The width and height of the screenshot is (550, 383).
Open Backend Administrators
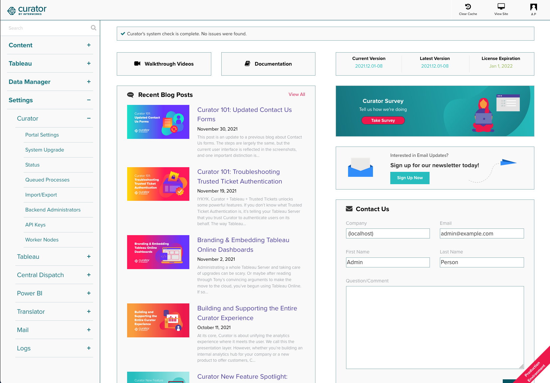pos(53,210)
